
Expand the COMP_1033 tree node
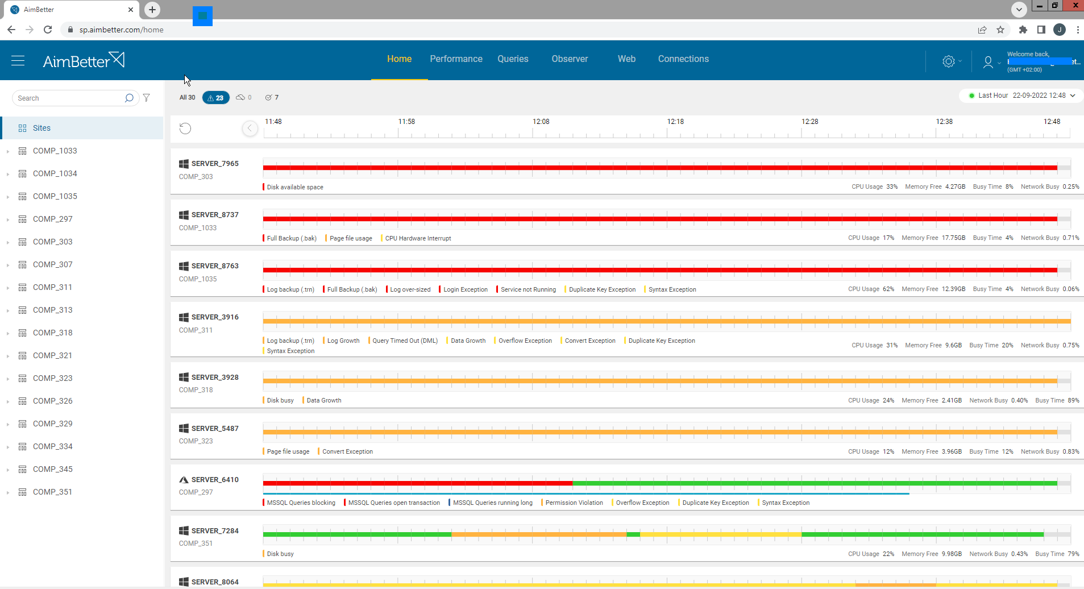[x=7, y=151]
